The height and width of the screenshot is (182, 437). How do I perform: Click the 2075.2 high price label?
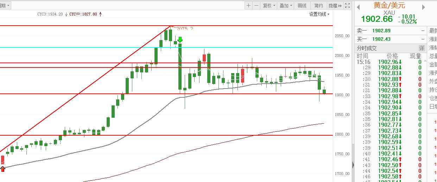184,28
